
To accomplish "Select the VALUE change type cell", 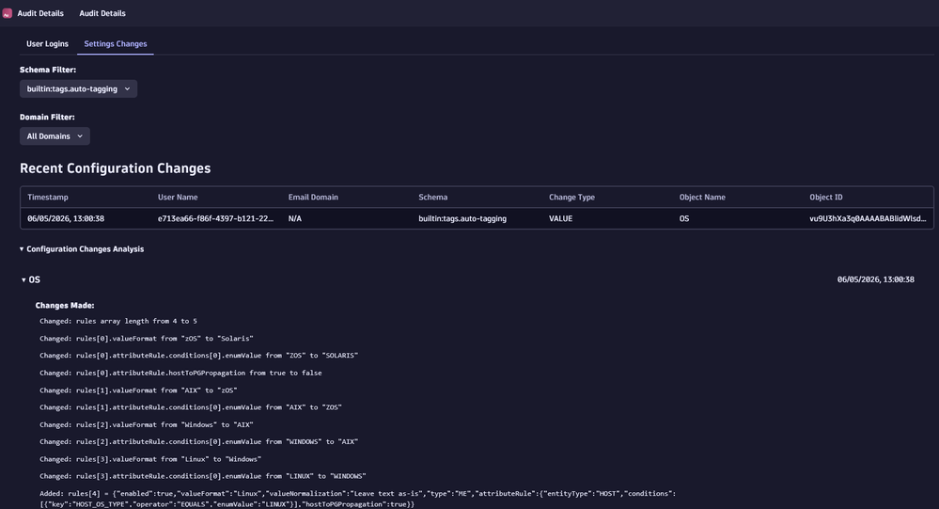I will [560, 219].
